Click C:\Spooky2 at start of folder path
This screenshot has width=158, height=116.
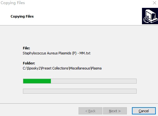[32, 68]
